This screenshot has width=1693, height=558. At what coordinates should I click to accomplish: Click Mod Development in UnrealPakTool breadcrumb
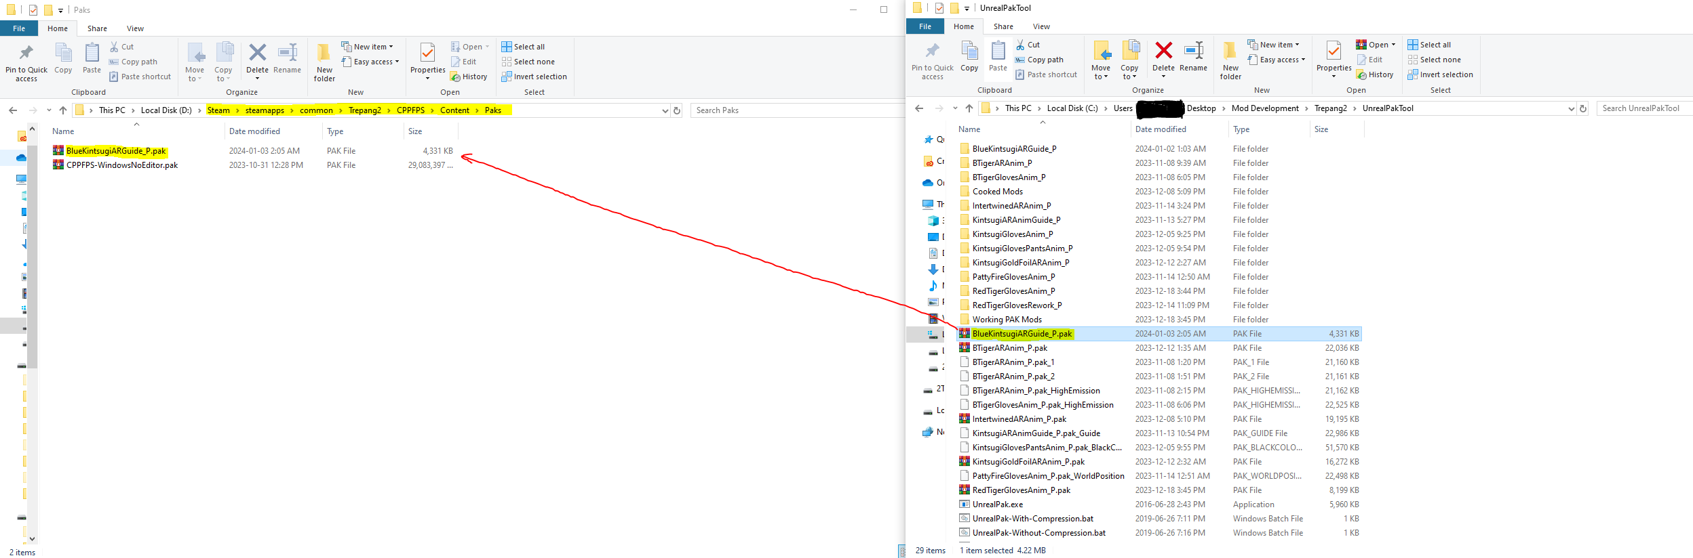click(1265, 108)
